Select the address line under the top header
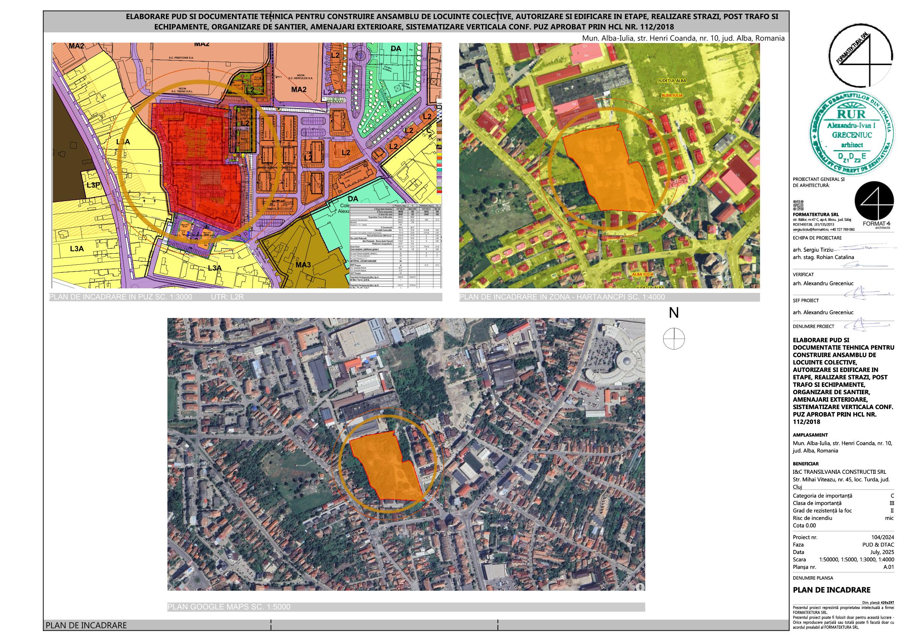Screen dimensions: 908x641 (683, 38)
